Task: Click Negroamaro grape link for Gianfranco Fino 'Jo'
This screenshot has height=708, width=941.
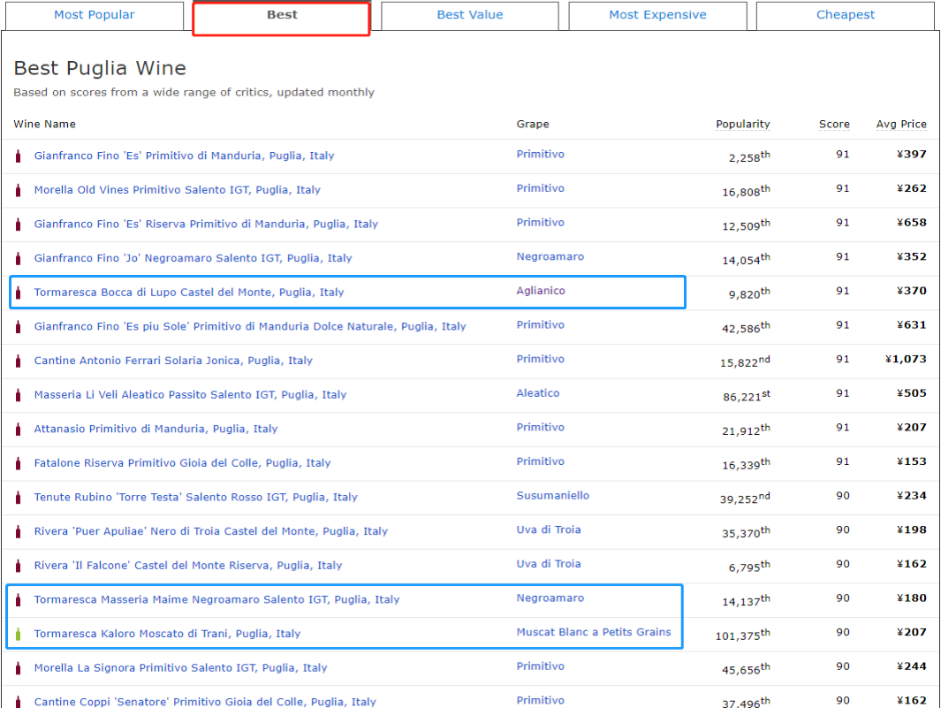Action: 550,256
